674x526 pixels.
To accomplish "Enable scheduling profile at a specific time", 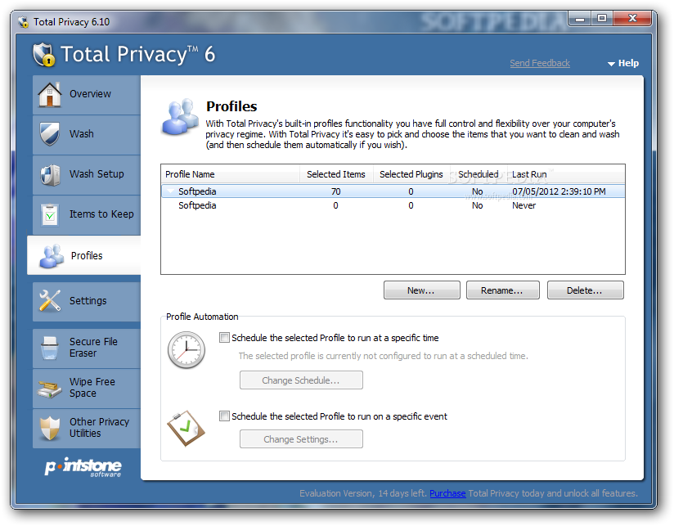I will click(224, 338).
